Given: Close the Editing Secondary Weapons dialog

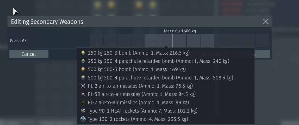Looking at the screenshot, I should click(x=266, y=21).
